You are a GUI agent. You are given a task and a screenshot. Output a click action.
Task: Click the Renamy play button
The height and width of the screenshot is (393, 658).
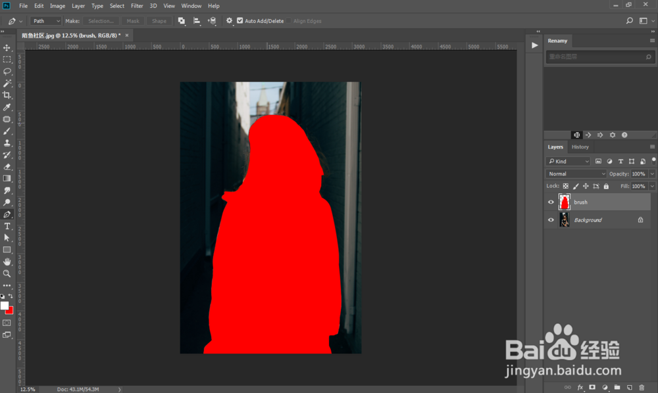pos(534,45)
